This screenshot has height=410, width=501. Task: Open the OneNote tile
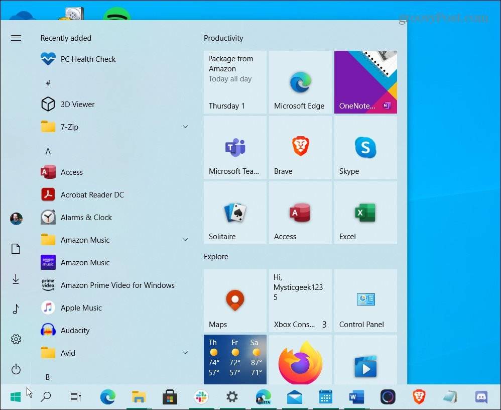pos(365,82)
